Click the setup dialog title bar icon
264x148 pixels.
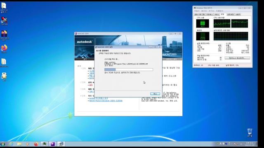click(x=96, y=47)
